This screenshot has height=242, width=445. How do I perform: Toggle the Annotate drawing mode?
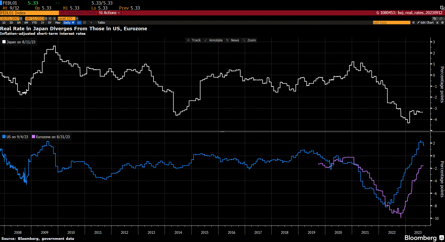(213, 40)
